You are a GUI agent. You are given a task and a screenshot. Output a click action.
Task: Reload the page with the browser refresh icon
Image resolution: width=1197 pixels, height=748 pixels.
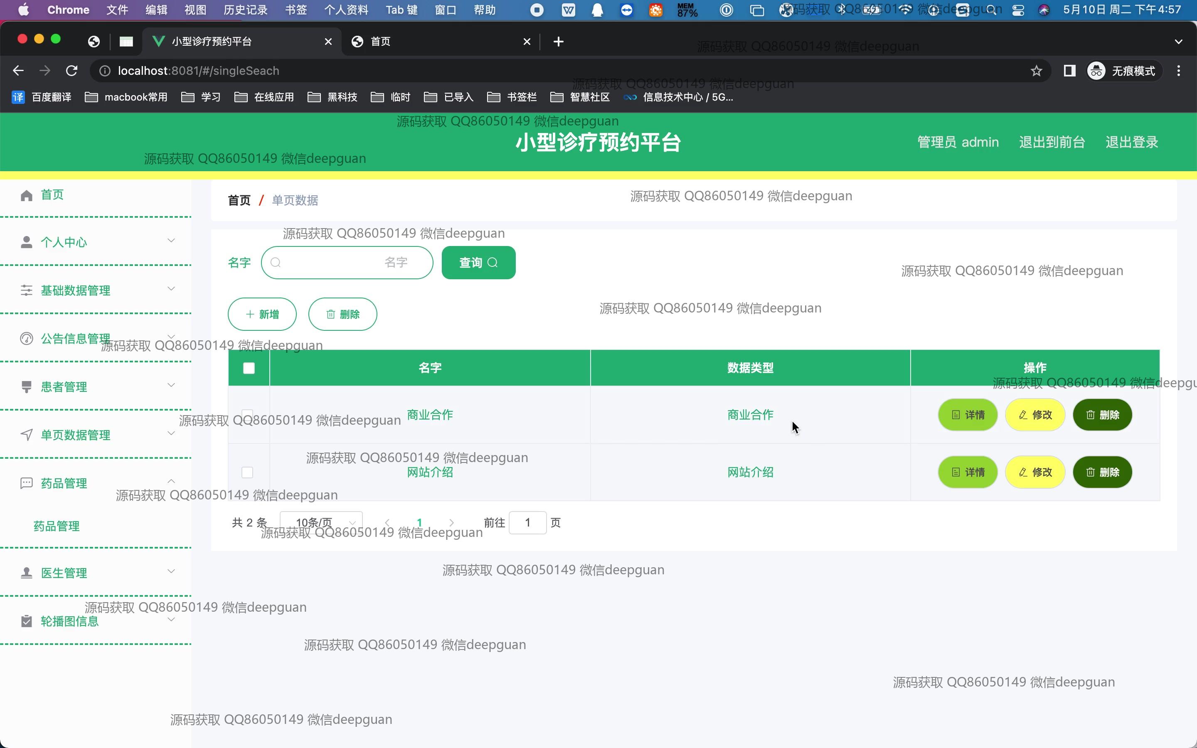[72, 71]
